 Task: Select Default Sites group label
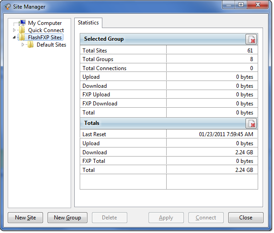tap(52, 45)
